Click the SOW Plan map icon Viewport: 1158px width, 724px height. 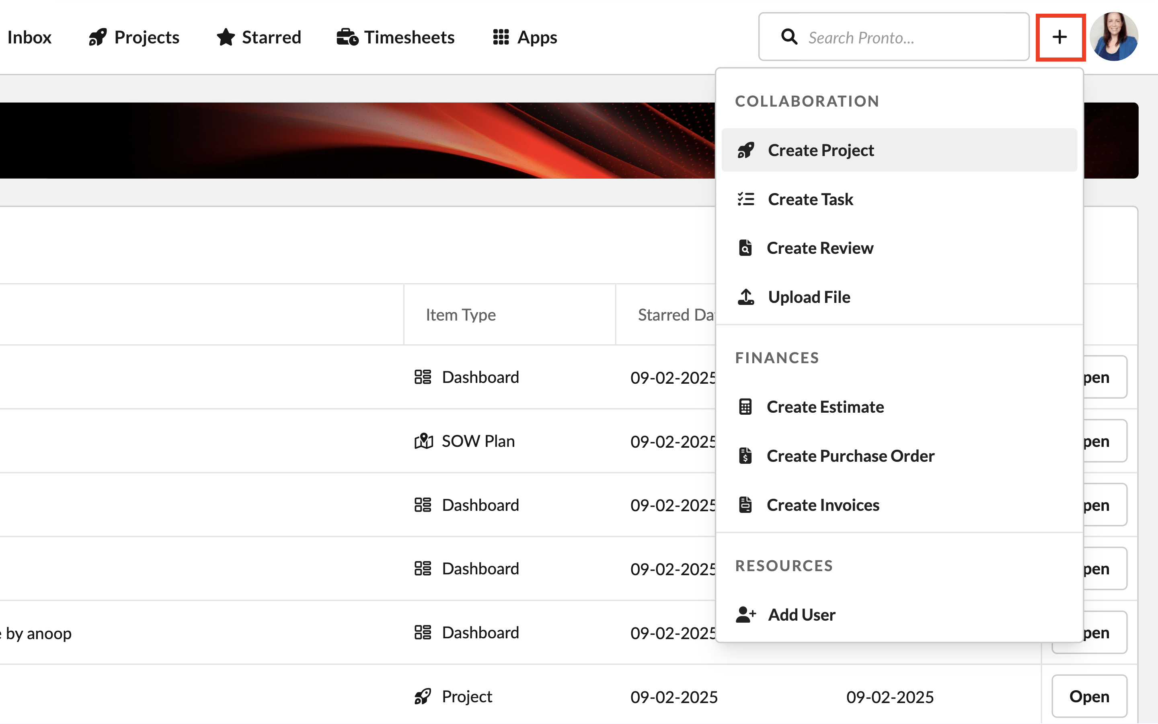pyautogui.click(x=423, y=440)
